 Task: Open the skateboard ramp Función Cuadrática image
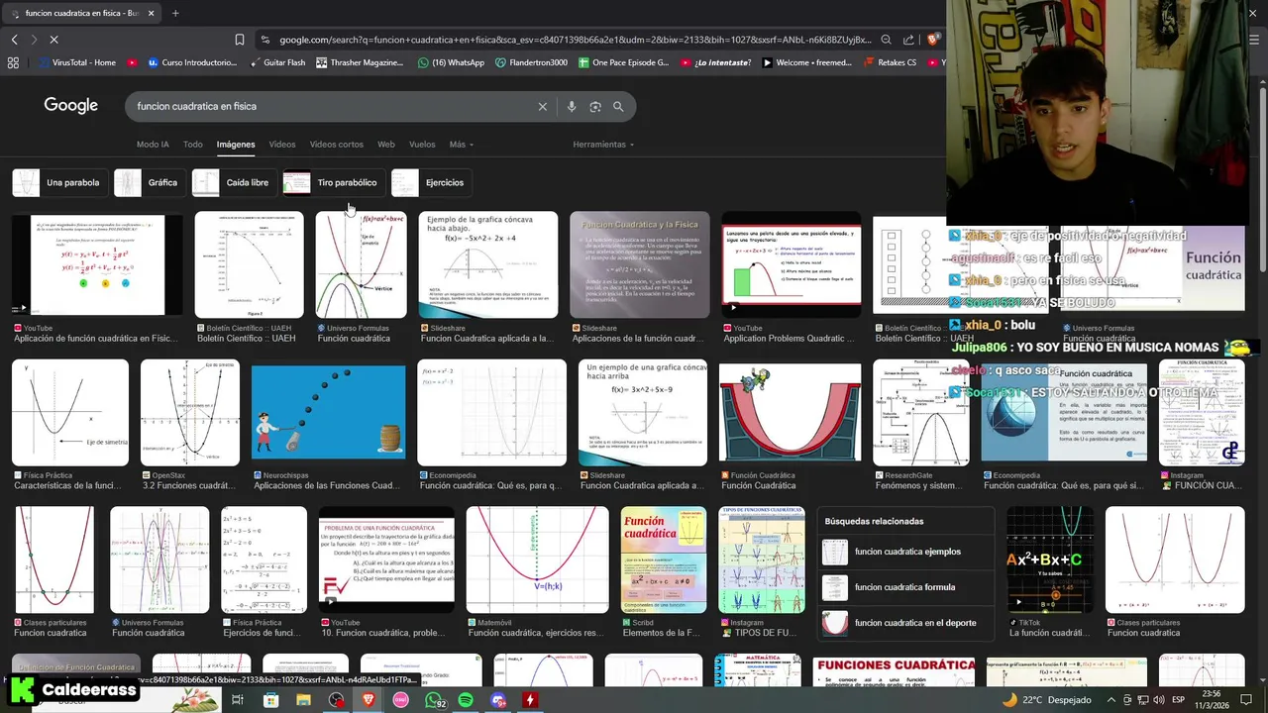point(790,412)
